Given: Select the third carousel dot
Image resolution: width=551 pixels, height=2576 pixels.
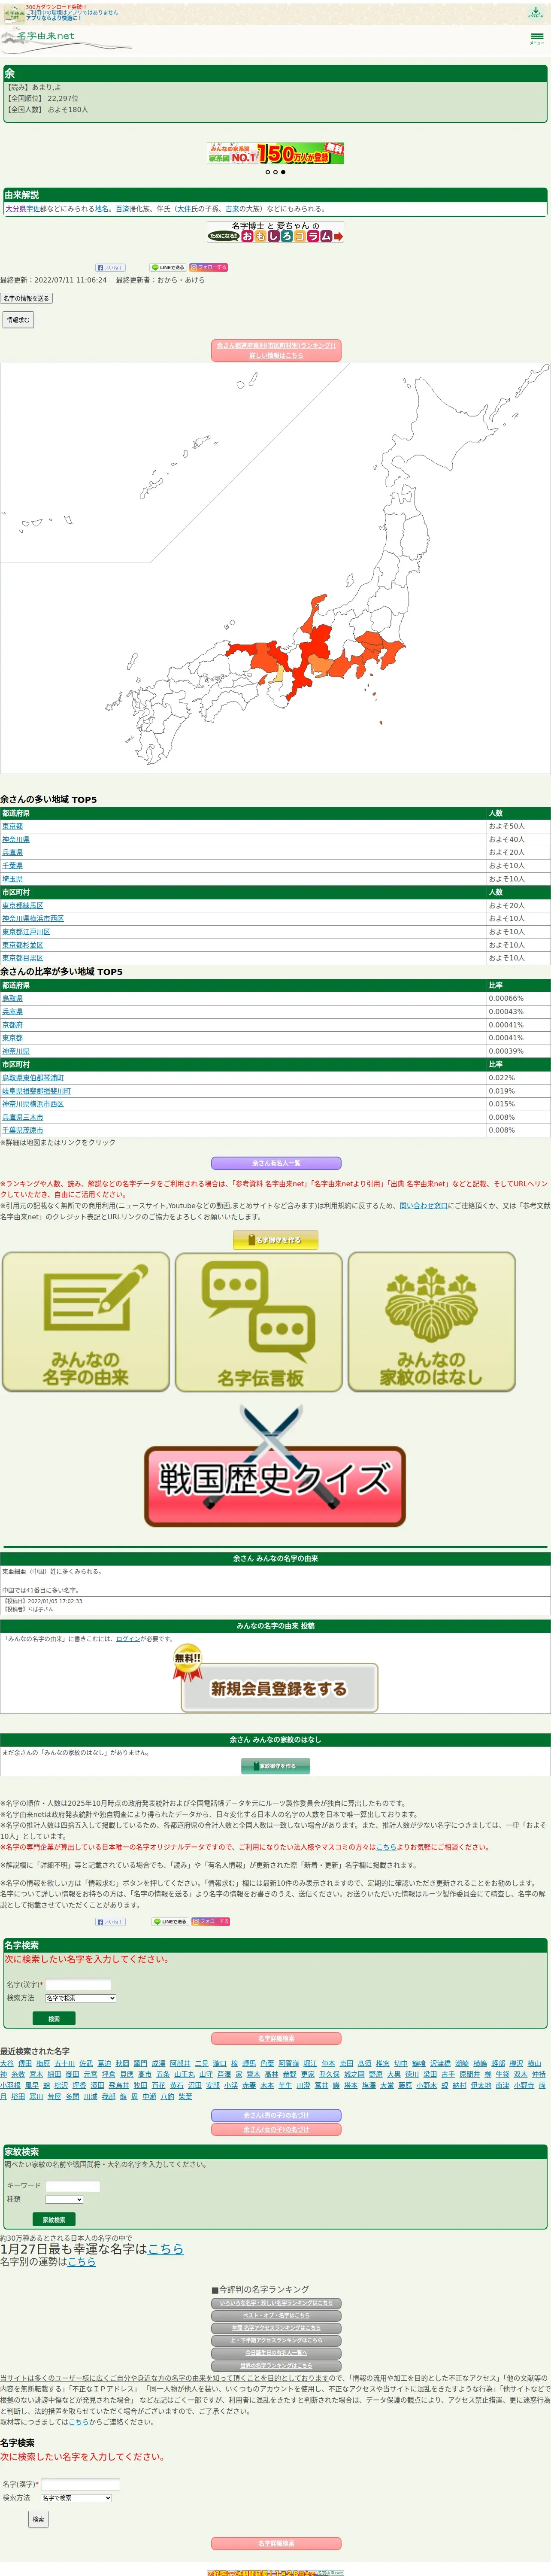Looking at the screenshot, I should tap(283, 172).
